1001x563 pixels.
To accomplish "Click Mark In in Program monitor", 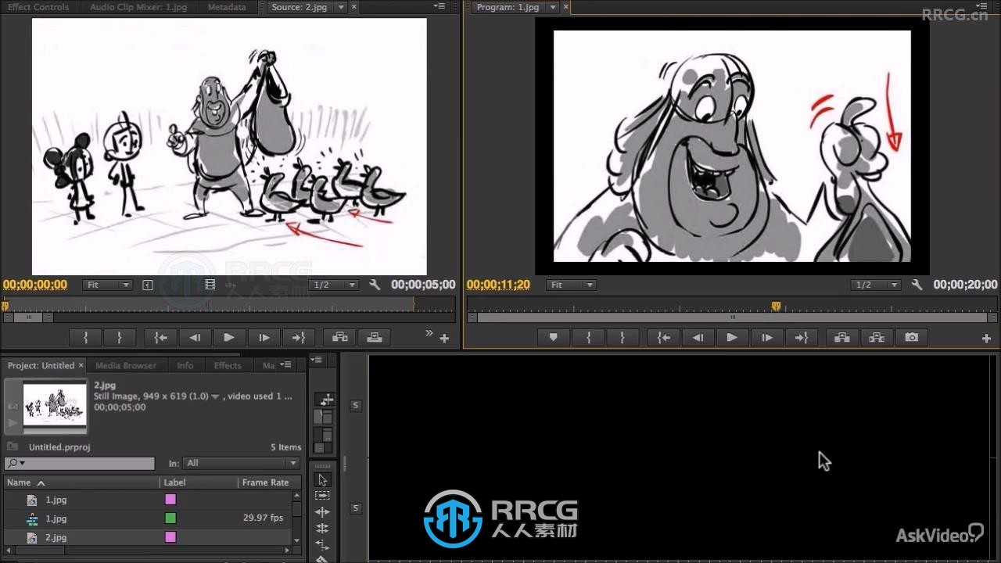I will coord(589,338).
